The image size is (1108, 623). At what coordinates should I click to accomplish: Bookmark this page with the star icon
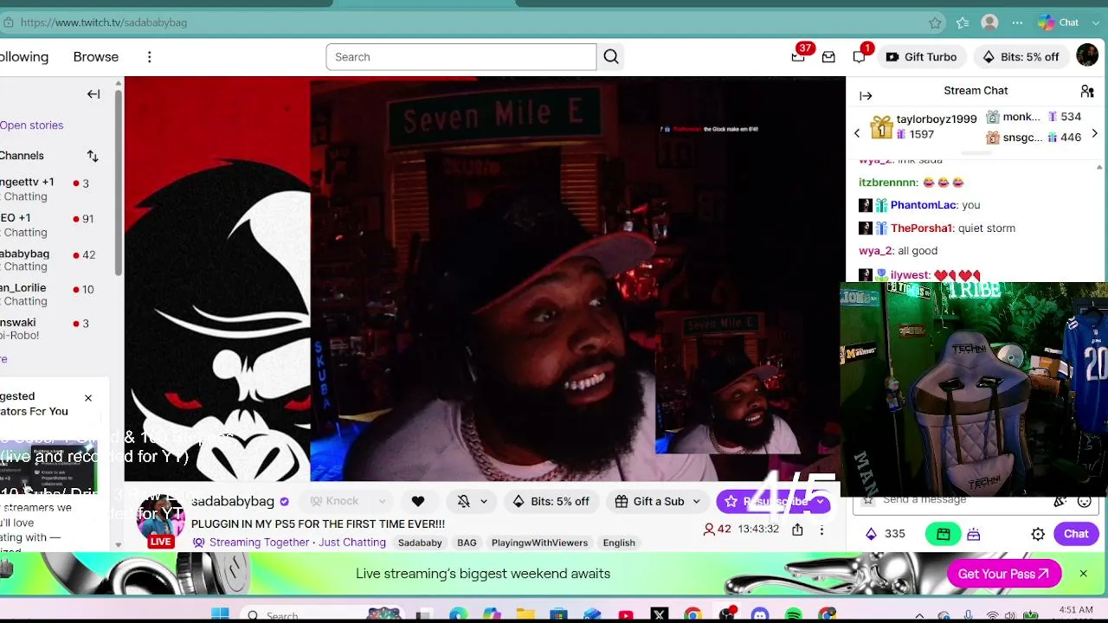pyautogui.click(x=935, y=22)
